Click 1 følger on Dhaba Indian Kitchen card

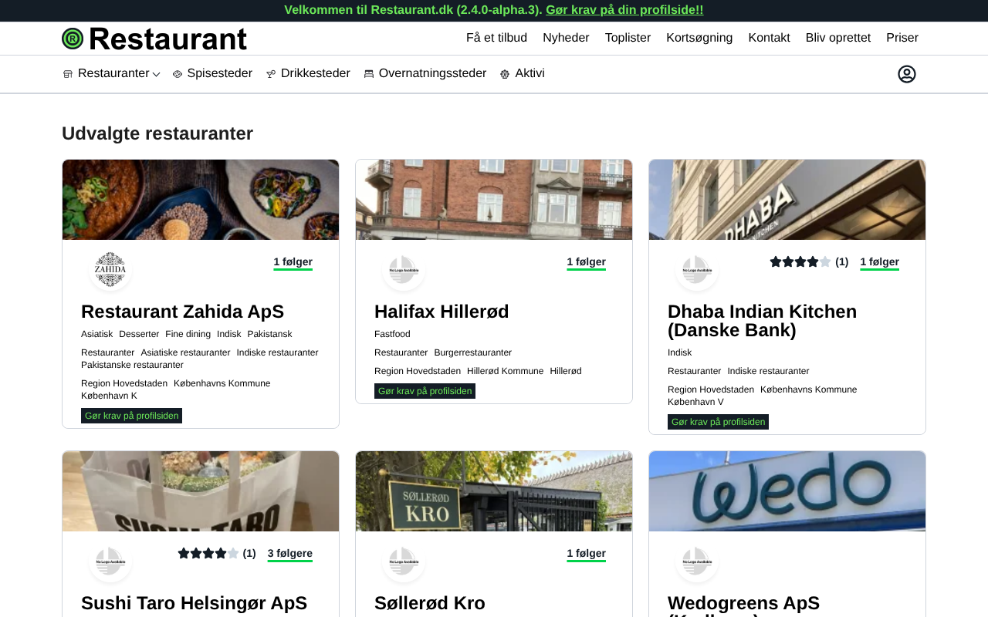[879, 262]
